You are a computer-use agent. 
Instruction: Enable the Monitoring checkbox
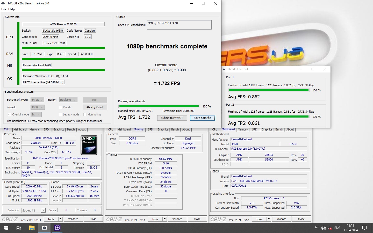tap(85, 114)
